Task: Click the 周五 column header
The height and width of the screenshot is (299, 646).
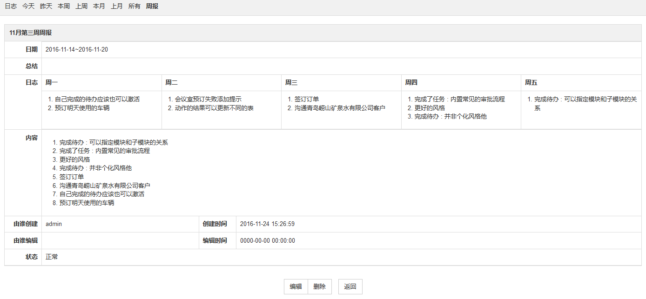Action: coord(531,83)
